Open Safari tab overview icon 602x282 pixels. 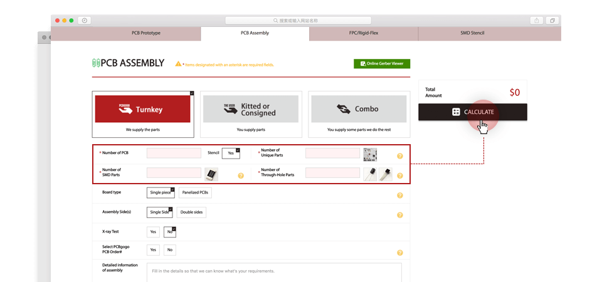coord(552,21)
